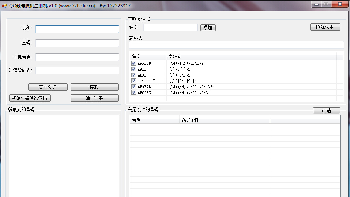Click the application icon in title bar
The height and width of the screenshot is (197, 350).
pos(4,6)
